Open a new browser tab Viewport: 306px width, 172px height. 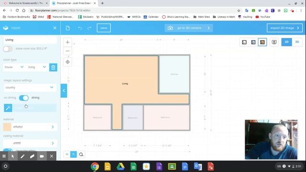tap(102, 3)
